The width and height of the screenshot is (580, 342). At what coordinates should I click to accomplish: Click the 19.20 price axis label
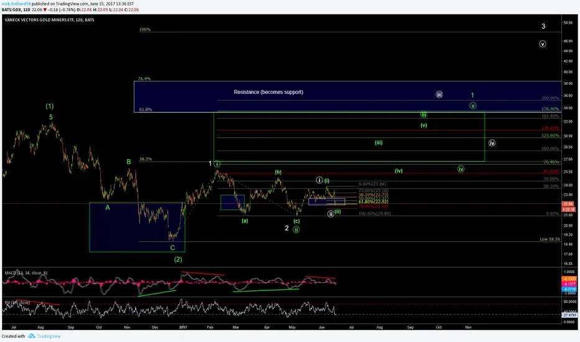[568, 234]
